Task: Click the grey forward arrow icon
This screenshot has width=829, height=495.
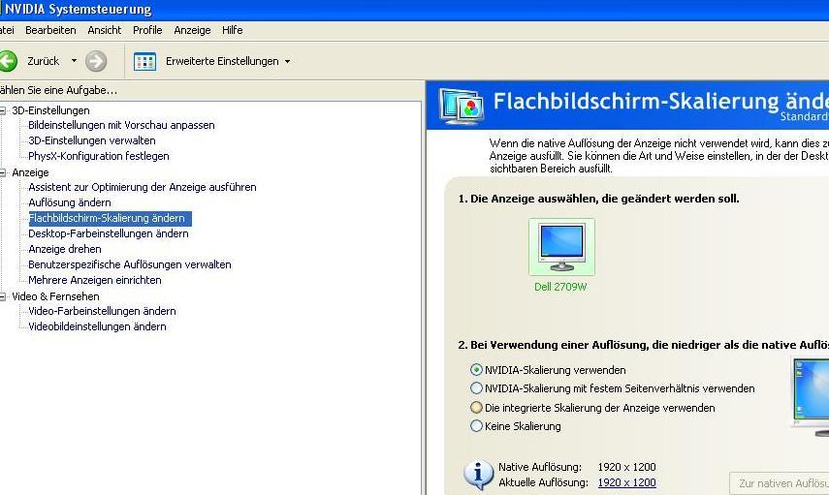Action: (96, 61)
